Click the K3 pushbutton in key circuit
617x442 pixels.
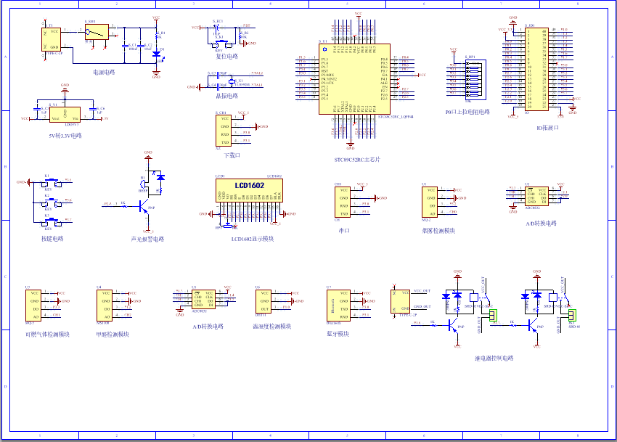(x=52, y=223)
